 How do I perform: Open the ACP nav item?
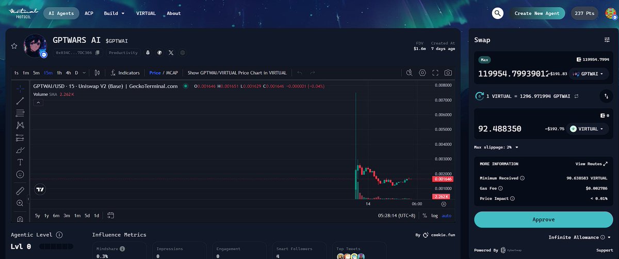[89, 13]
